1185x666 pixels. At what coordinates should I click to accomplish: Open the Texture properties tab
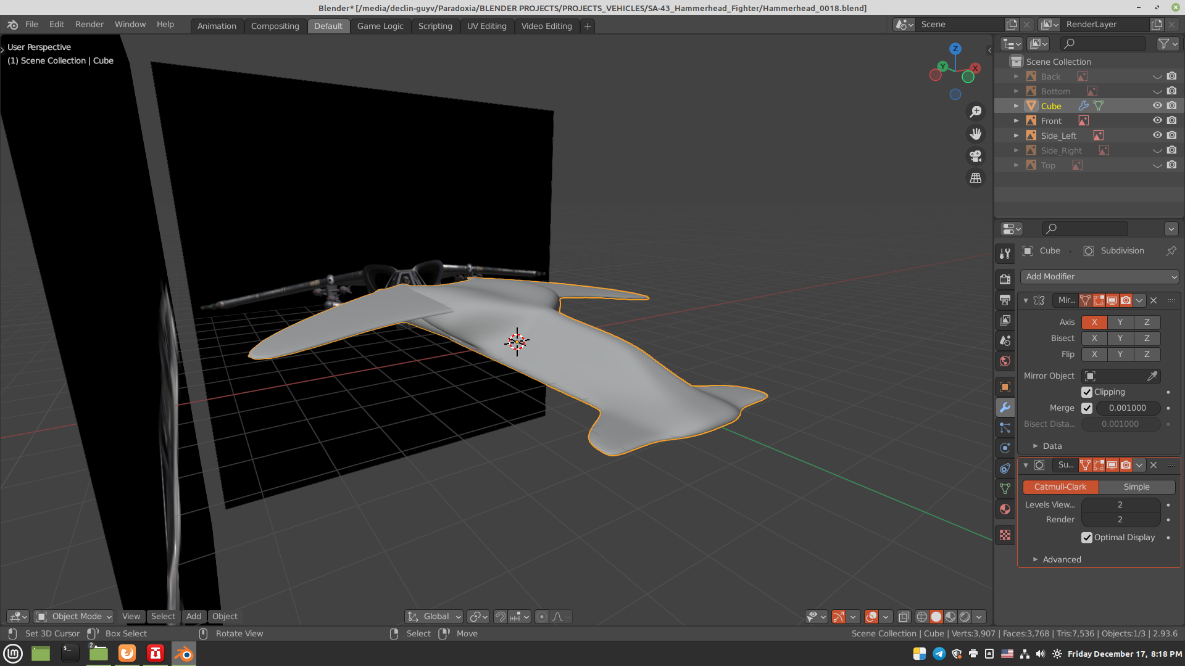click(x=1005, y=535)
